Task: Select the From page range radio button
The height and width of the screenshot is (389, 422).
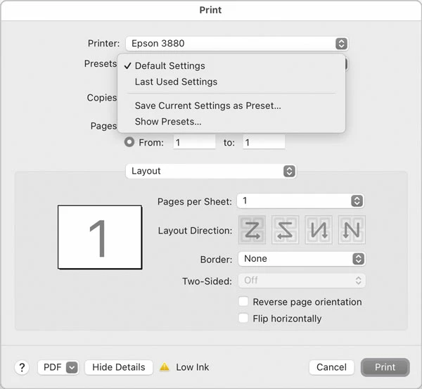Action: (x=129, y=142)
